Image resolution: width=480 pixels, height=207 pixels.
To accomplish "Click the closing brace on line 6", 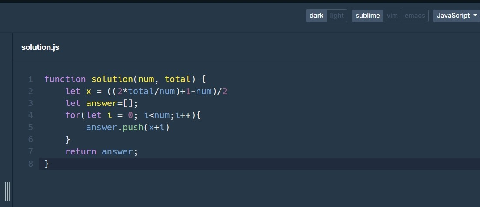I will coord(68,139).
